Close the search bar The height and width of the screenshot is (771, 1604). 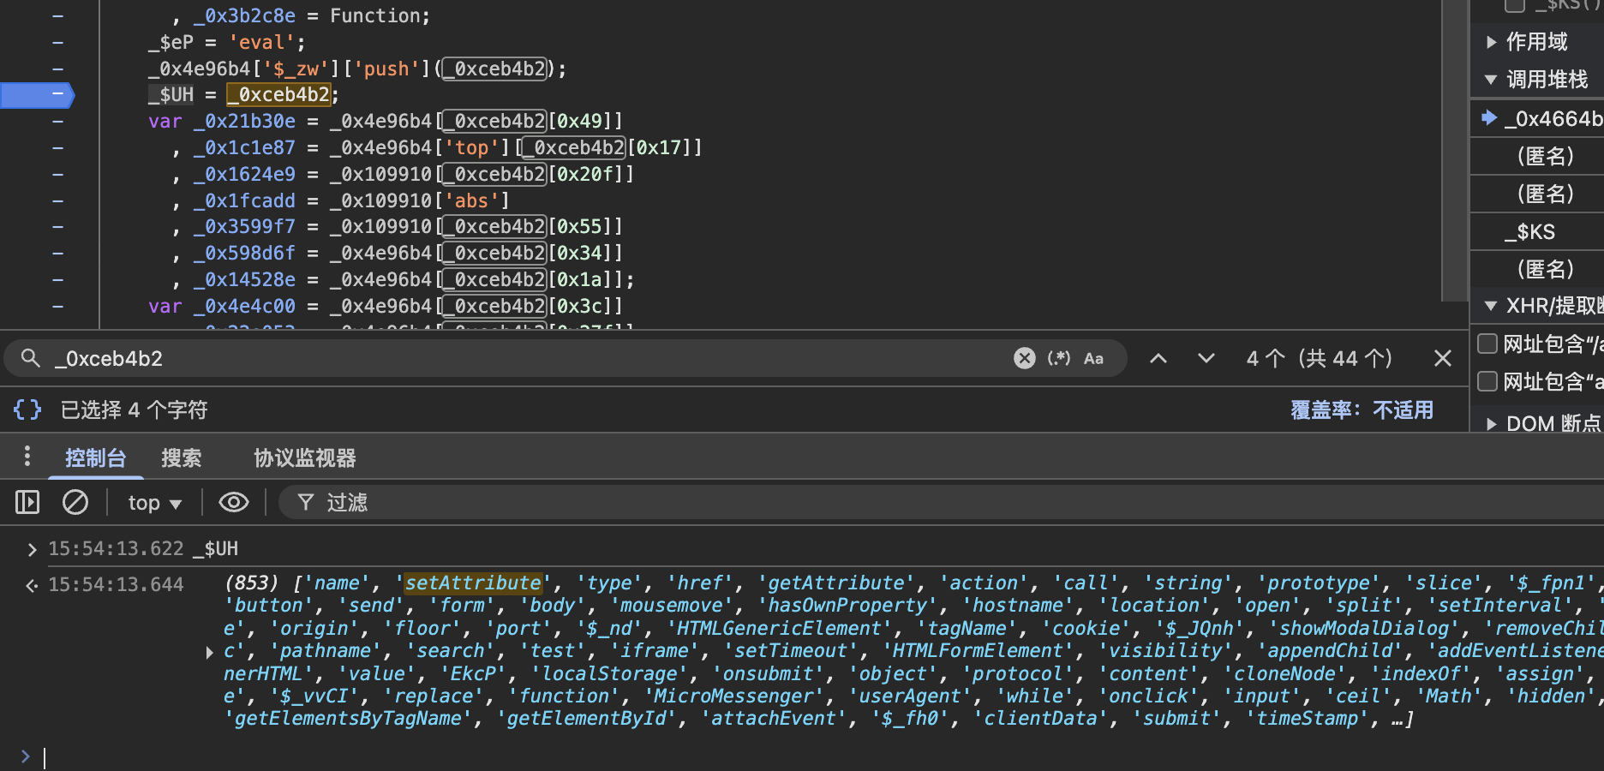pos(1442,358)
